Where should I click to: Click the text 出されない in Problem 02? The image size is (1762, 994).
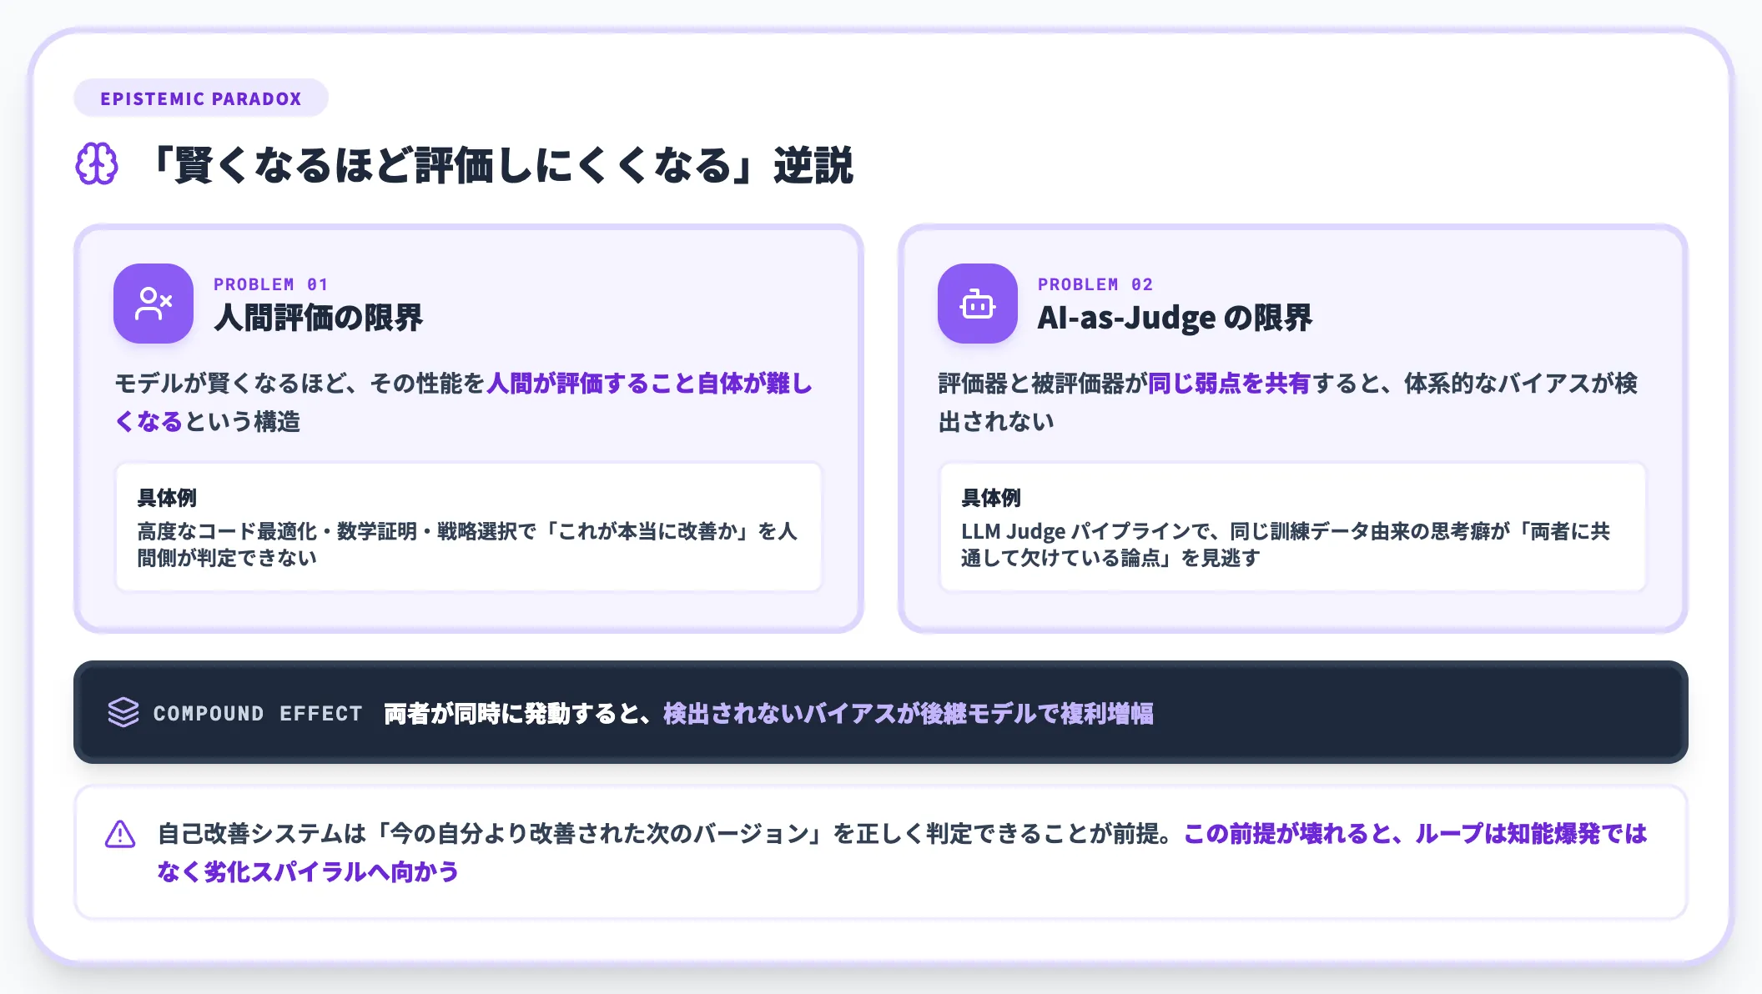(996, 422)
